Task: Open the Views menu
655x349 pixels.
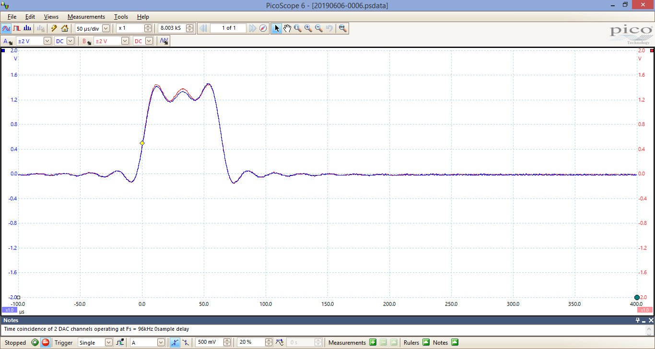Action: 51,17
